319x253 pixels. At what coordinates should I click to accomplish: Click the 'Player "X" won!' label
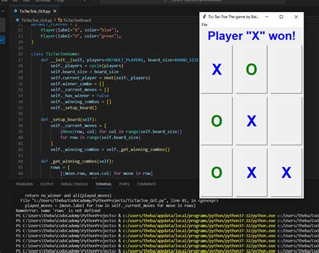[x=252, y=36]
